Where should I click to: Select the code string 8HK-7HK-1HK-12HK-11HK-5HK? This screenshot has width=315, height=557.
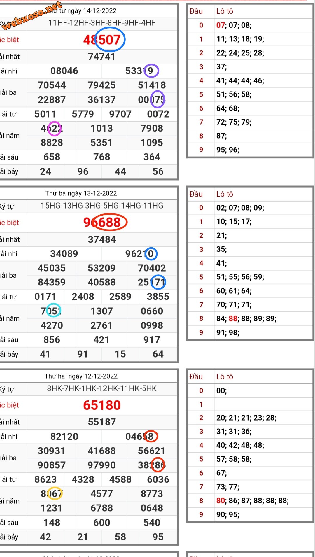tap(102, 388)
